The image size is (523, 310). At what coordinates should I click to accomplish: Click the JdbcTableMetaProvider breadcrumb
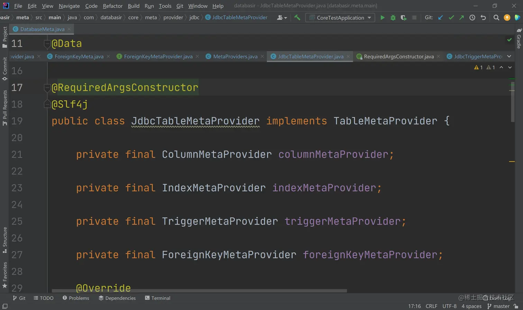click(x=237, y=18)
